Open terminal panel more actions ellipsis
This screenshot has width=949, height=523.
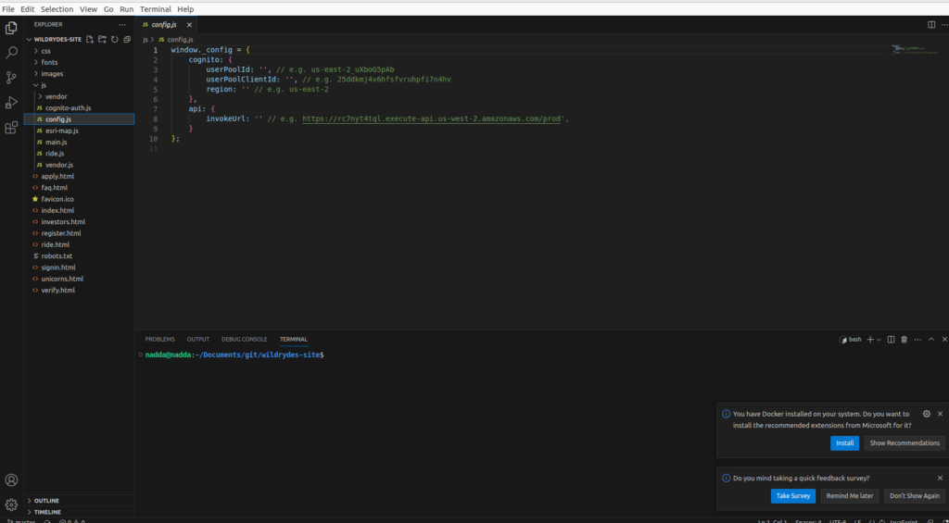click(x=918, y=340)
